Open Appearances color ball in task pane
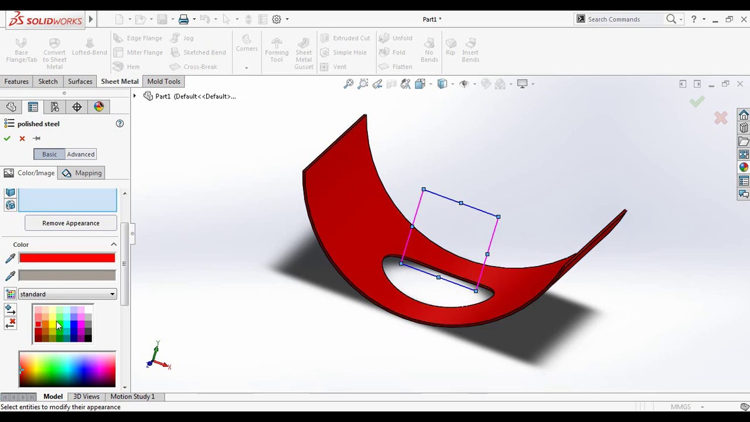The image size is (750, 422). click(744, 168)
